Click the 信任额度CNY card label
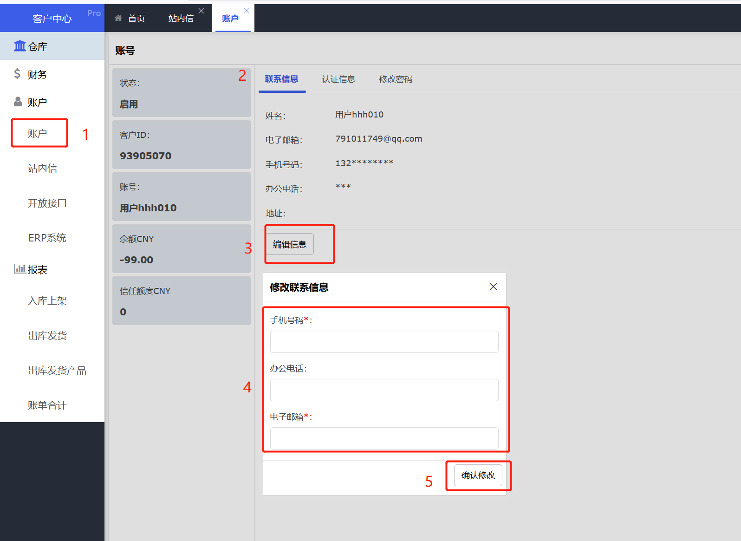The height and width of the screenshot is (541, 741). [x=145, y=291]
